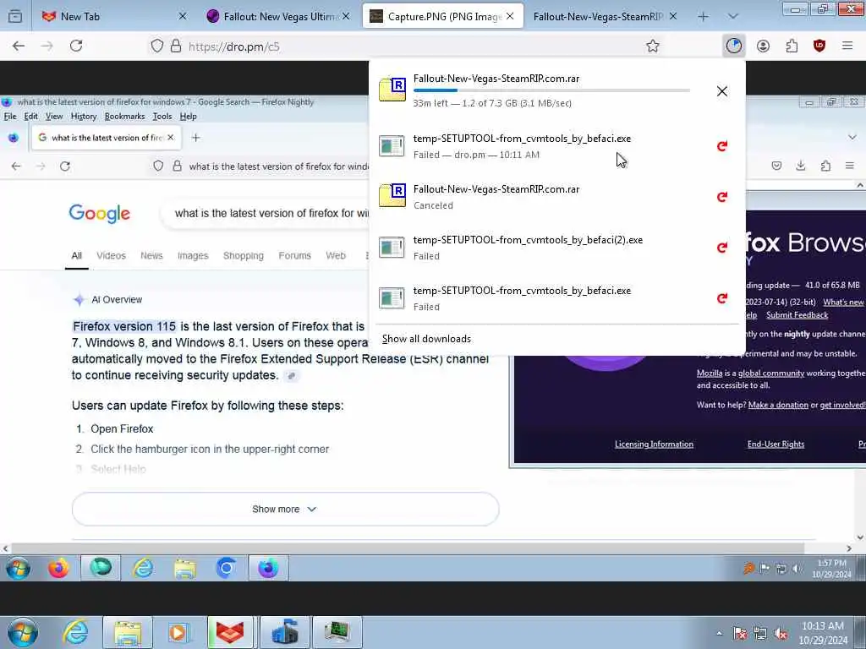Open the End-User Rights link
866x649 pixels.
coord(776,444)
